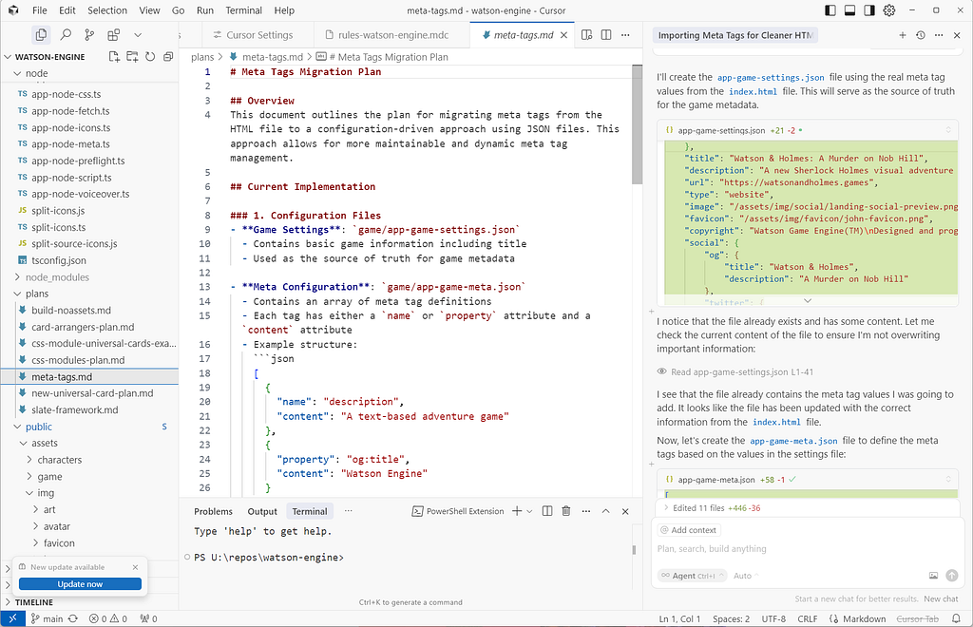This screenshot has width=973, height=627.
Task: Open the Search view icon
Action: (66, 35)
